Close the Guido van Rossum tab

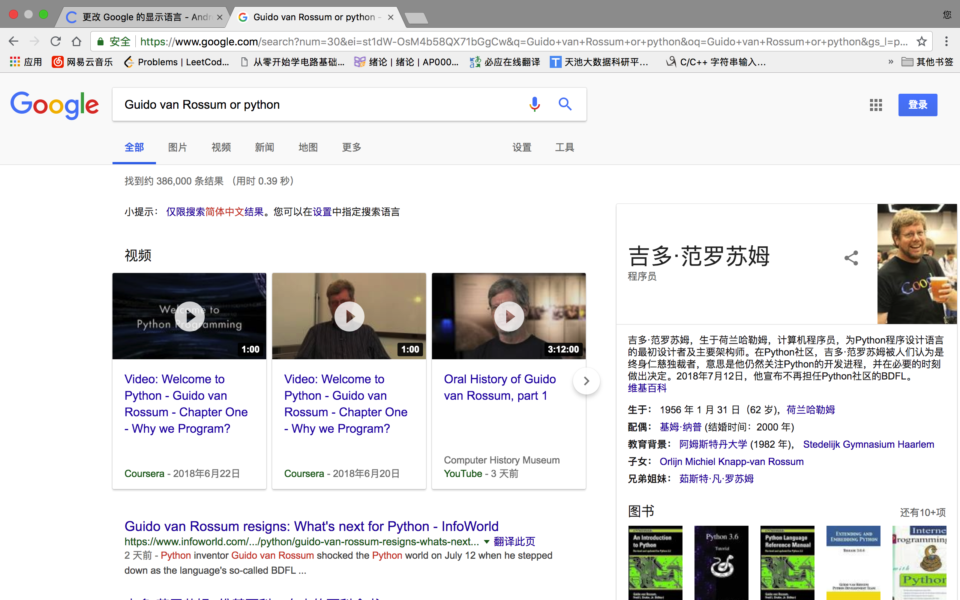click(391, 17)
